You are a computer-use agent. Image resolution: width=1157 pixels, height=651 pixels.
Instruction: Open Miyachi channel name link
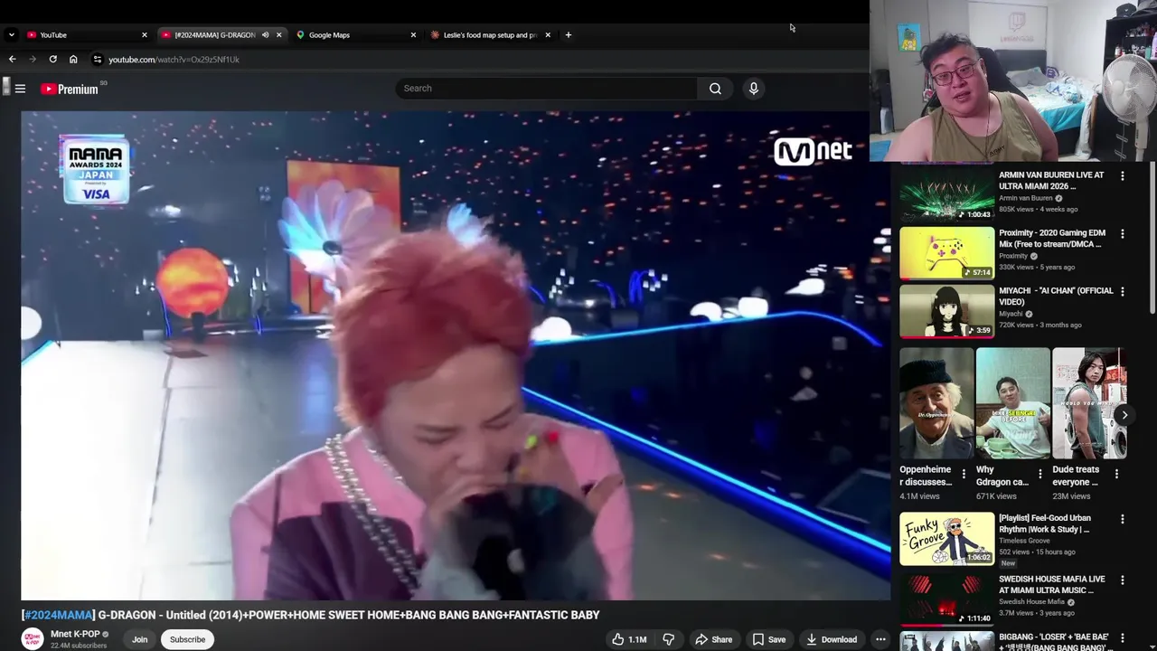click(x=1011, y=314)
